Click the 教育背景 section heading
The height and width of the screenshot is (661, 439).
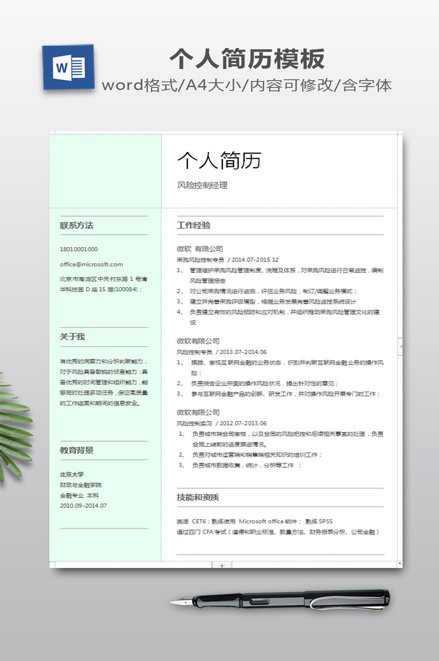[x=77, y=451]
